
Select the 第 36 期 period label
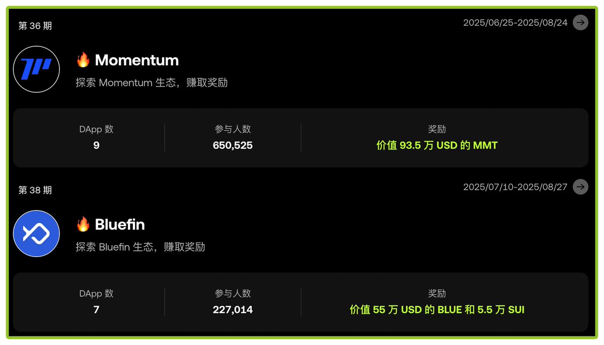point(35,26)
